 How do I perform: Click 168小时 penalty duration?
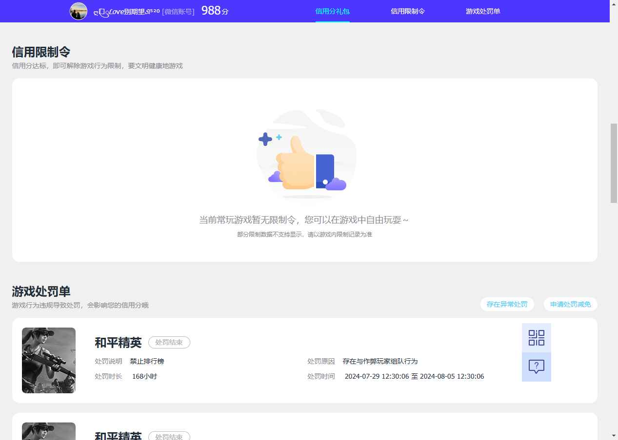[x=144, y=376]
